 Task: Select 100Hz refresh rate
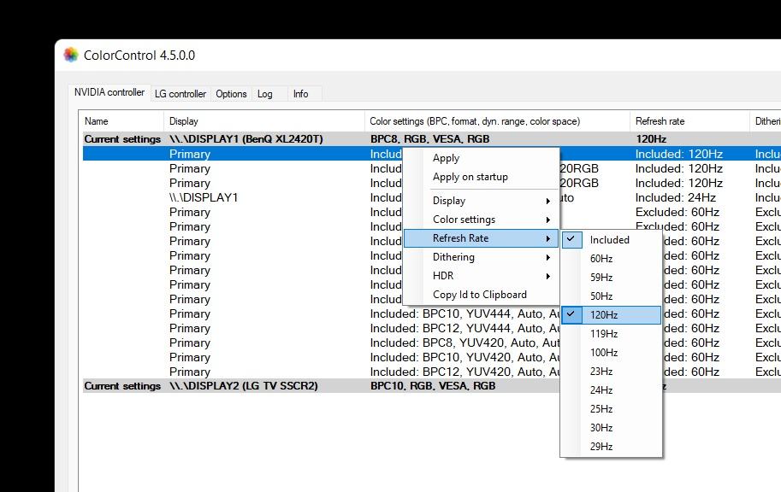click(x=611, y=353)
